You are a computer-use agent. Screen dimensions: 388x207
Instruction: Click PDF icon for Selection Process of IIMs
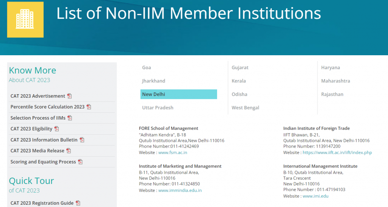coord(70,118)
